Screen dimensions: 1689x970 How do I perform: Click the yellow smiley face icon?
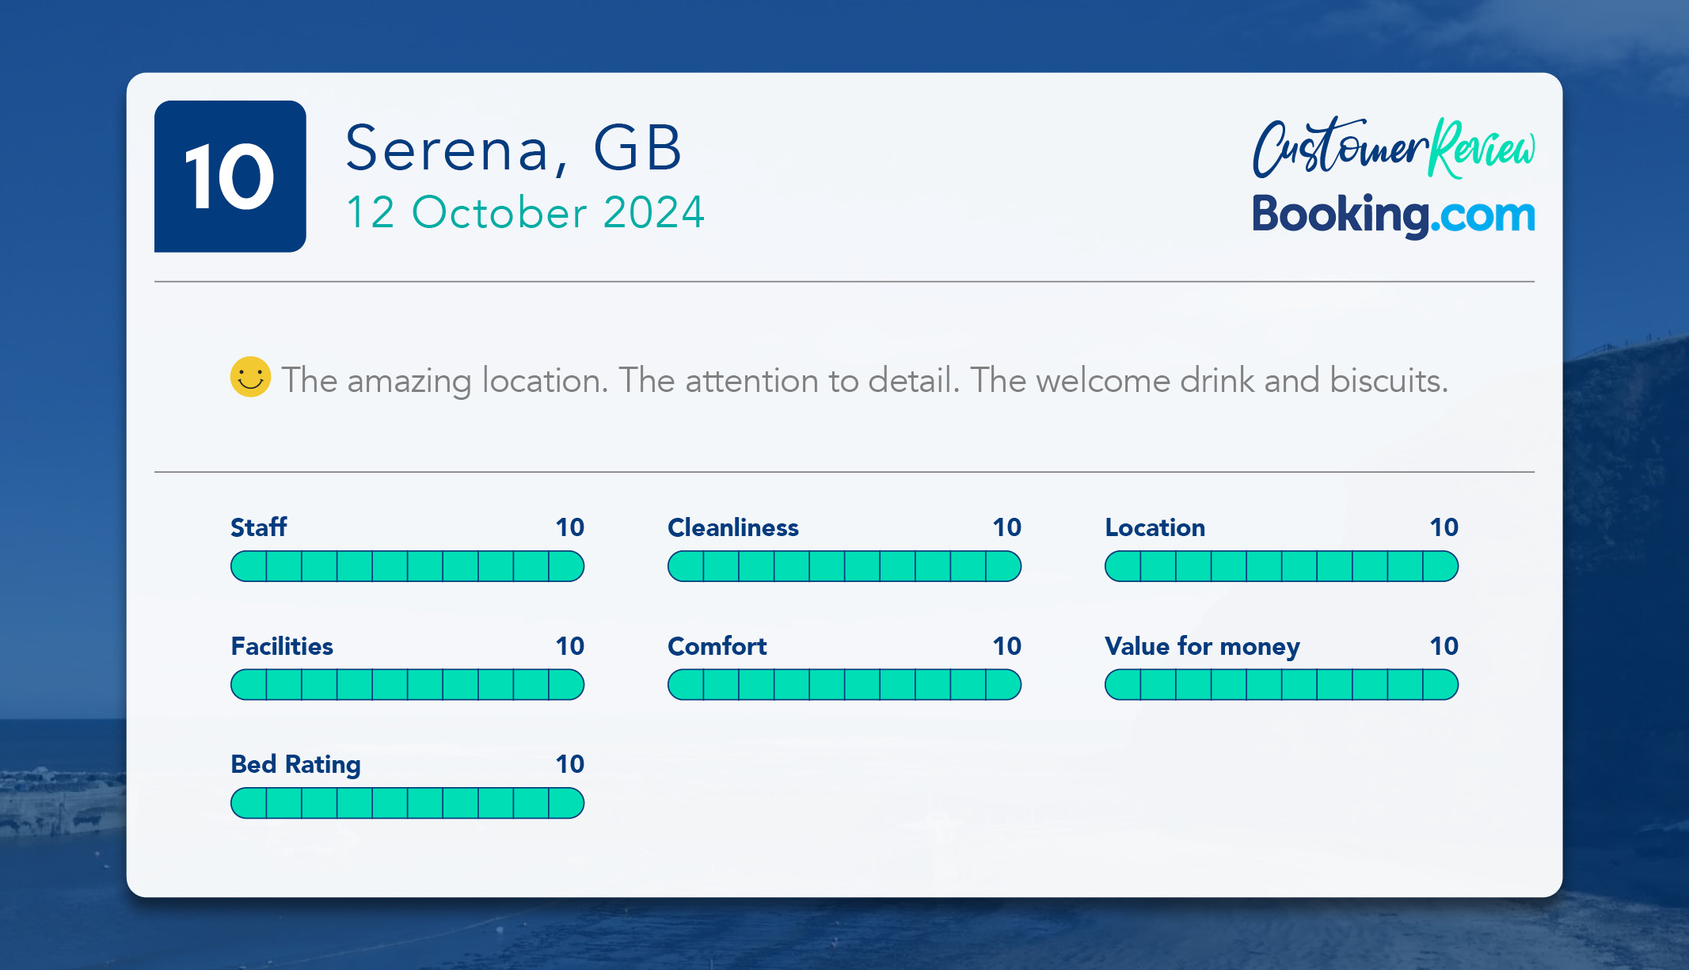(x=250, y=377)
